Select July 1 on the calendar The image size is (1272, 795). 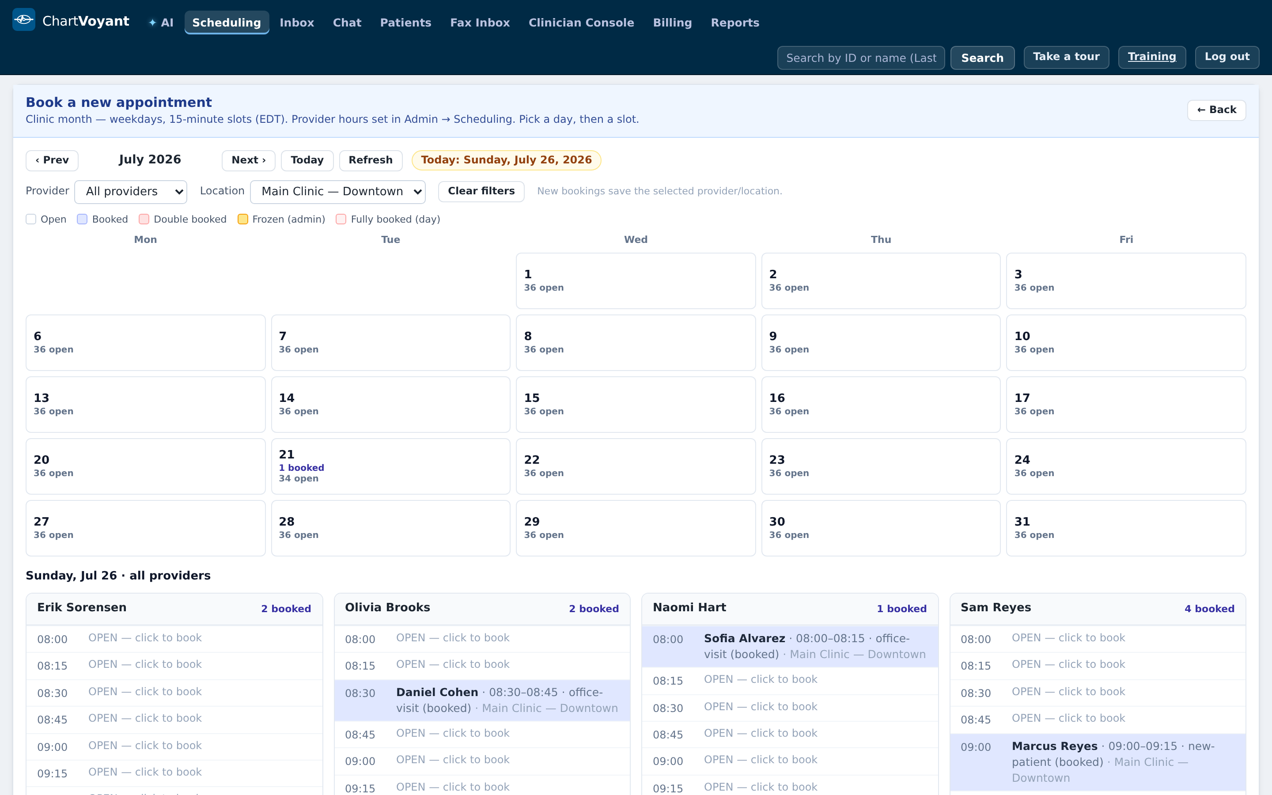(x=636, y=281)
